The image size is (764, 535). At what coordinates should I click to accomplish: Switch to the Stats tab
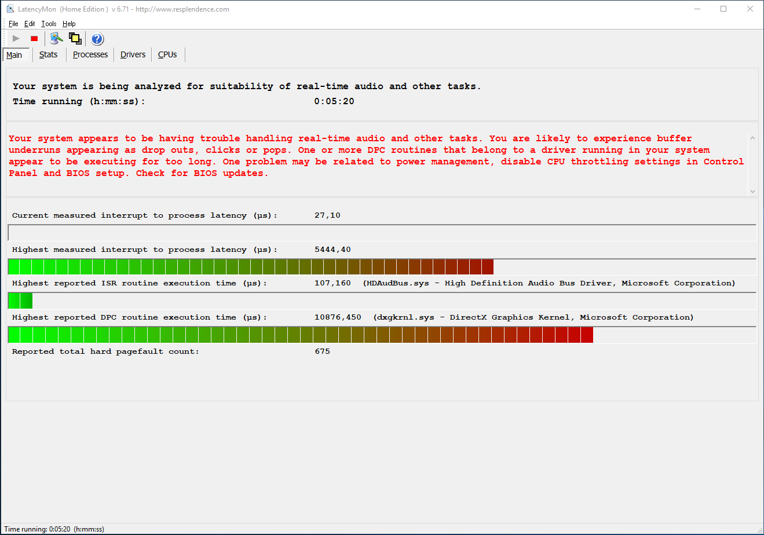click(x=49, y=54)
